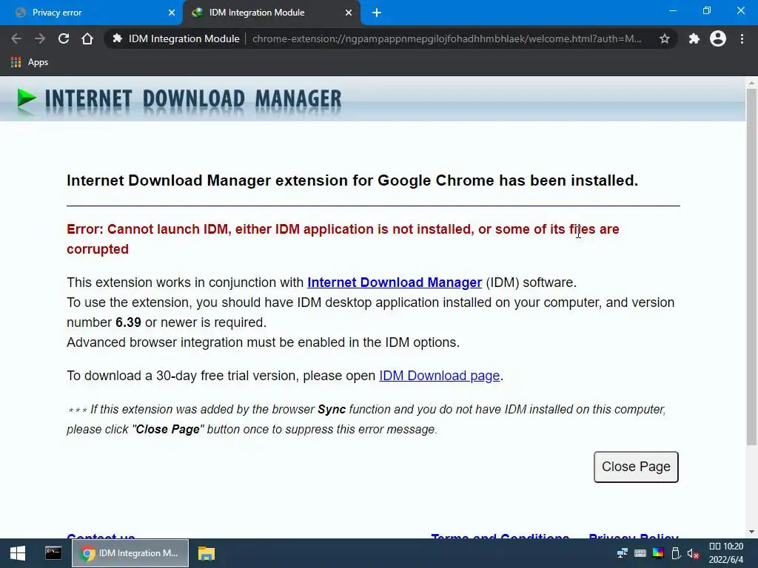Click the extension has been installed heading

[x=352, y=180]
